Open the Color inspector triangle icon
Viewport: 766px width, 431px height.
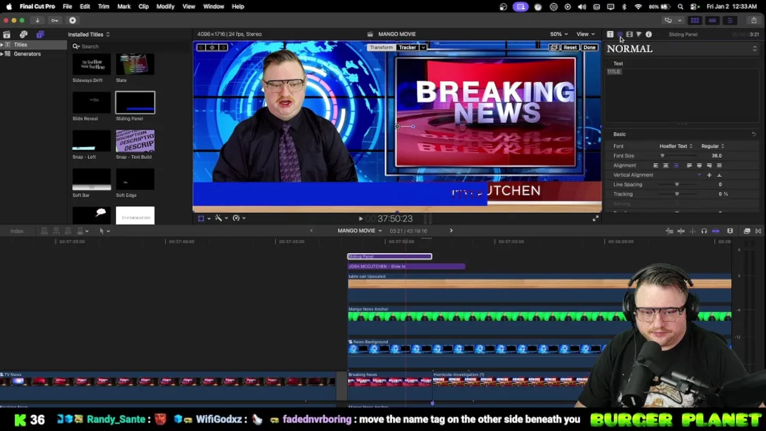pyautogui.click(x=639, y=34)
